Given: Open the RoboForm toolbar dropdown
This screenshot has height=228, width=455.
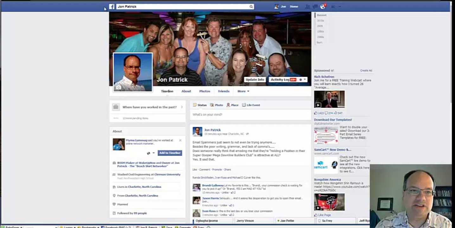Looking at the screenshot, I should pos(12,227).
